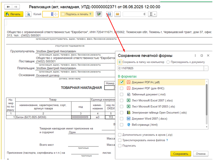Image resolution: width=213 pixels, height=160 pixels.
Task: Check Лист Microsoft Excel 2007 (.xlsx)
Action: coord(122,100)
